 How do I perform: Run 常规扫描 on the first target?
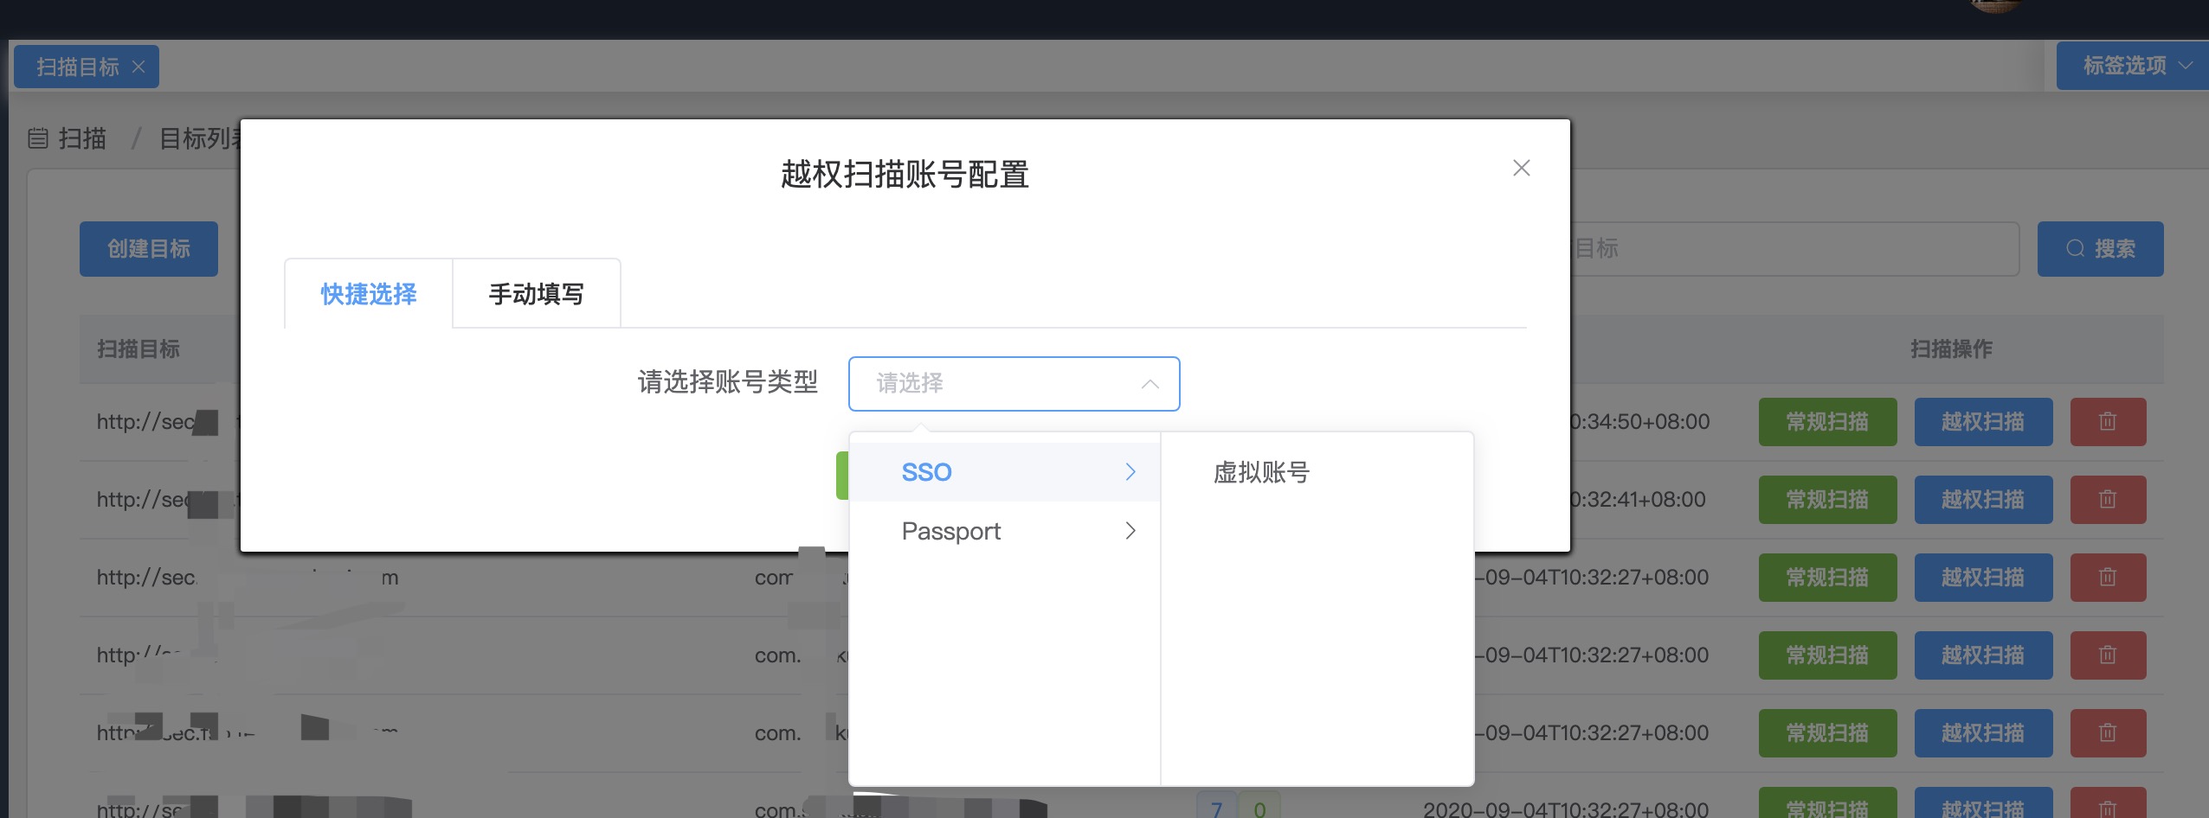tap(1827, 421)
